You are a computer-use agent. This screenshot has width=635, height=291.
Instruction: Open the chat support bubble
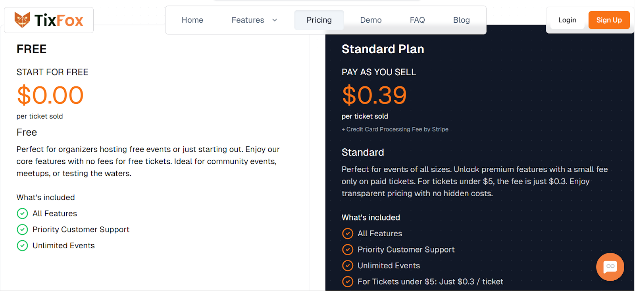[610, 267]
